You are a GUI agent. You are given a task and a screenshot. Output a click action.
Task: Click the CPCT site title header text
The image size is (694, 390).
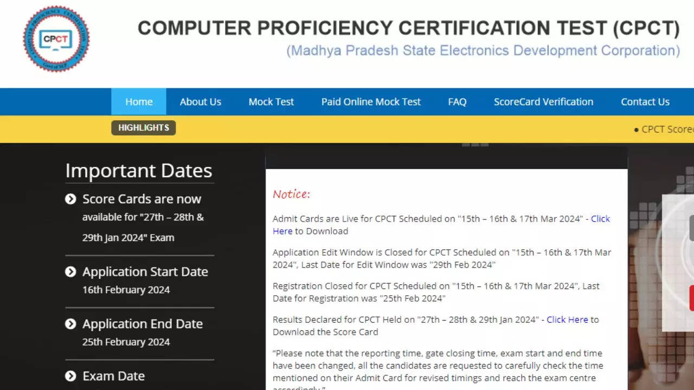(408, 28)
